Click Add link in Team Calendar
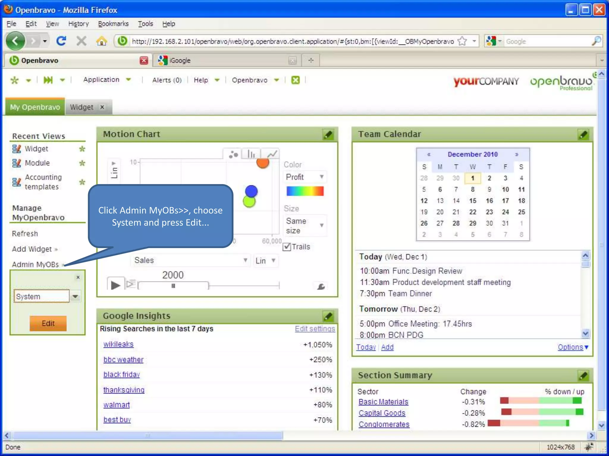 coord(387,347)
